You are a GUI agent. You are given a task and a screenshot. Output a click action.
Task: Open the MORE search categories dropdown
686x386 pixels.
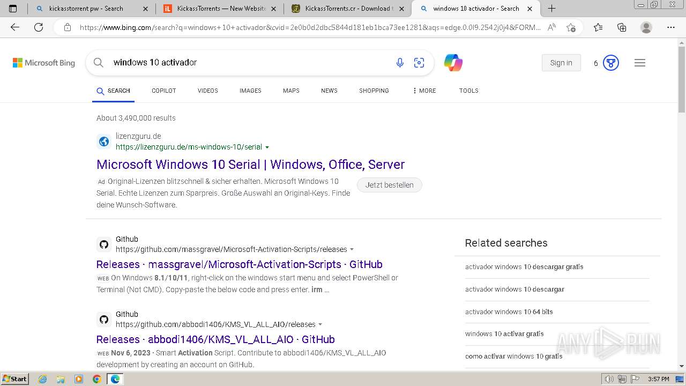[424, 91]
